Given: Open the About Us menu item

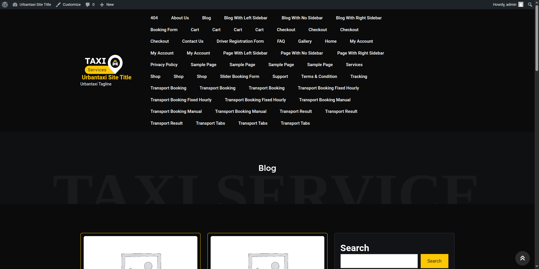Looking at the screenshot, I should tap(180, 18).
